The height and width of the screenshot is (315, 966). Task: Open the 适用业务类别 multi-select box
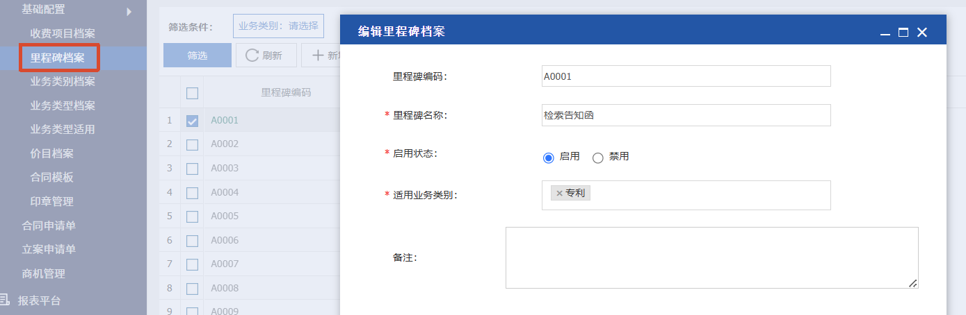click(x=686, y=195)
